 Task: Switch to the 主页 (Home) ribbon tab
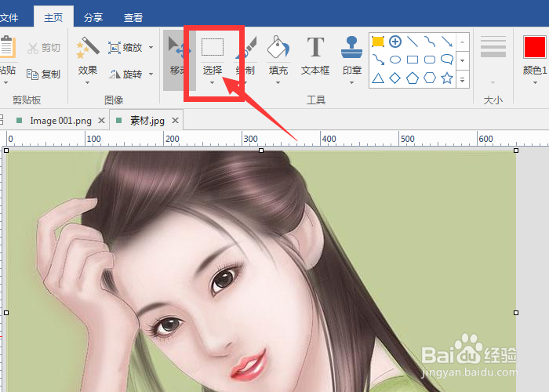pyautogui.click(x=53, y=17)
